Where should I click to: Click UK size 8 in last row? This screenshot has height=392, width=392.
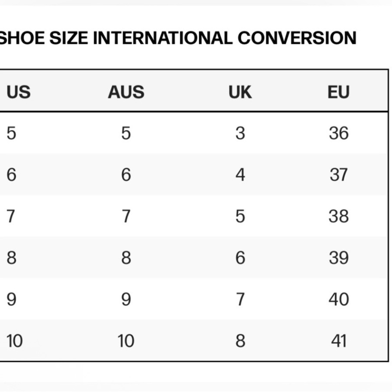click(240, 341)
